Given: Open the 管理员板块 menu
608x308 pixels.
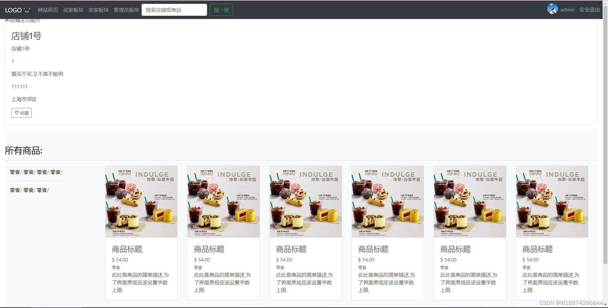Looking at the screenshot, I should click(126, 10).
